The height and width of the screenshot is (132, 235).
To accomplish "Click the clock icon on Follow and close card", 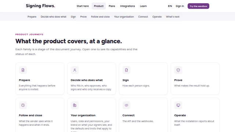I will (x=23, y=105).
